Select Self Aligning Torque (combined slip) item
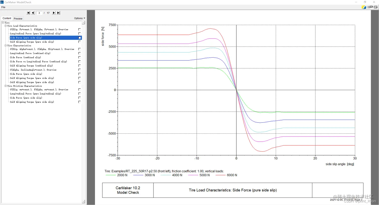Image resolution: width=379 pixels, height=205 pixels. (x=31, y=66)
